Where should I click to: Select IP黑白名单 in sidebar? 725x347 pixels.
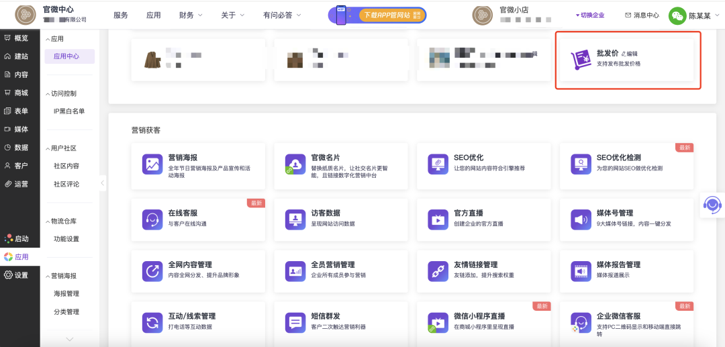(69, 111)
